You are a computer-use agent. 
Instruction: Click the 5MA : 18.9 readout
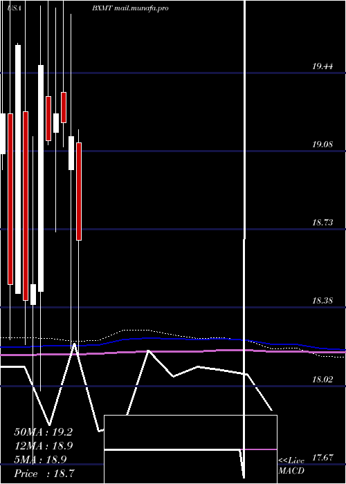pyautogui.click(x=40, y=460)
